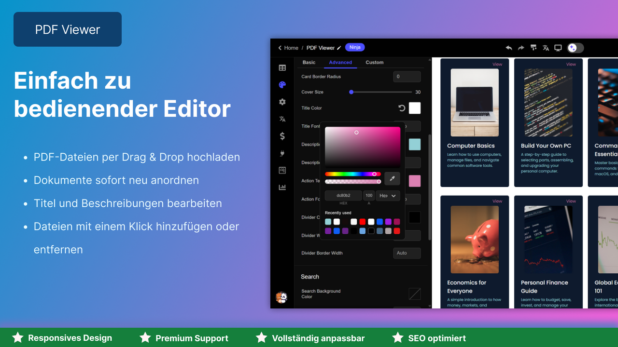Open the bar chart analytics section
618x347 pixels.
tap(282, 187)
